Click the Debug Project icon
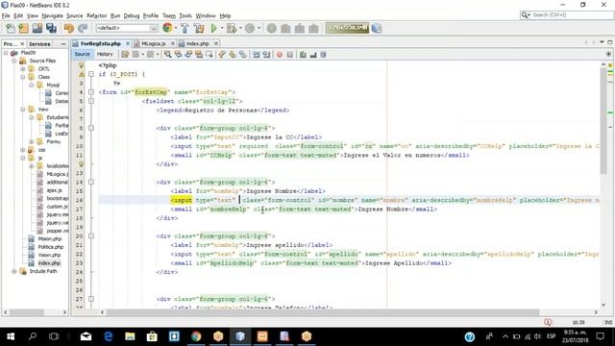The image size is (615, 346). pos(232,28)
